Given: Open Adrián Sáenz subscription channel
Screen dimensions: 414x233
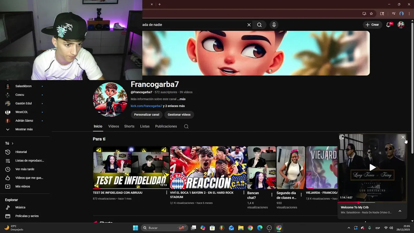Looking at the screenshot, I should point(25,120).
